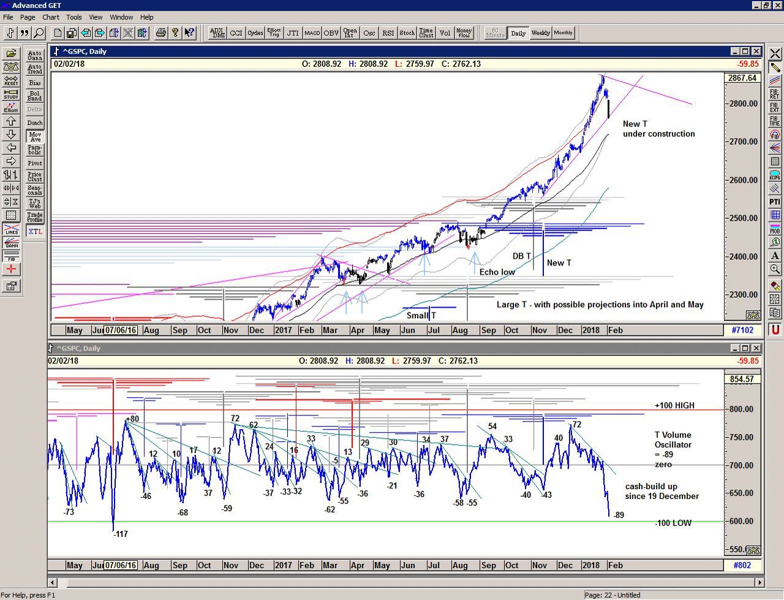784x600 pixels.
Task: Click the Elliott wave tool icon
Action: pos(11,108)
